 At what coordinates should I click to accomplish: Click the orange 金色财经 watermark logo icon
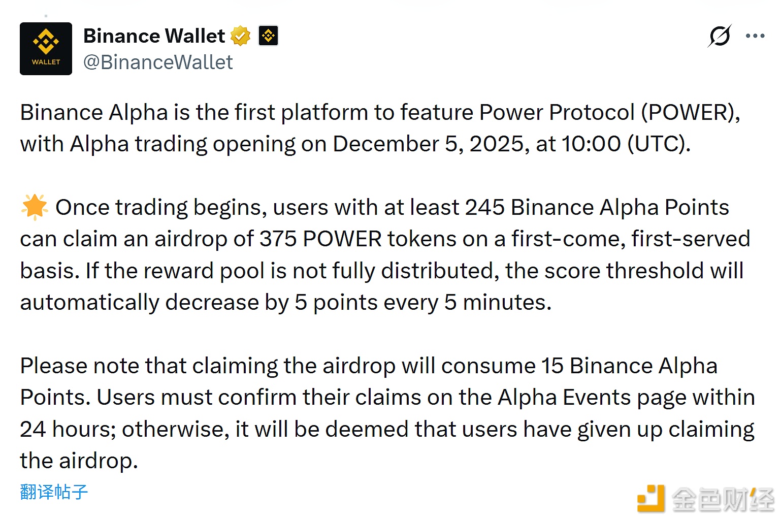pyautogui.click(x=650, y=499)
